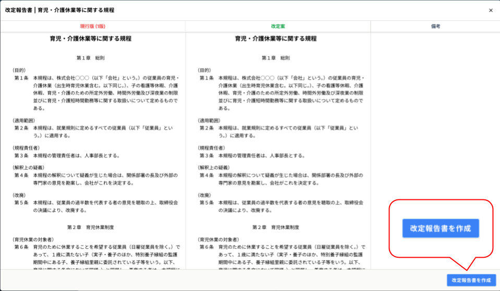Click the dialog title 改定報告書｜育児・介護休業等に関する規程
The image size is (500, 291).
tap(59, 10)
